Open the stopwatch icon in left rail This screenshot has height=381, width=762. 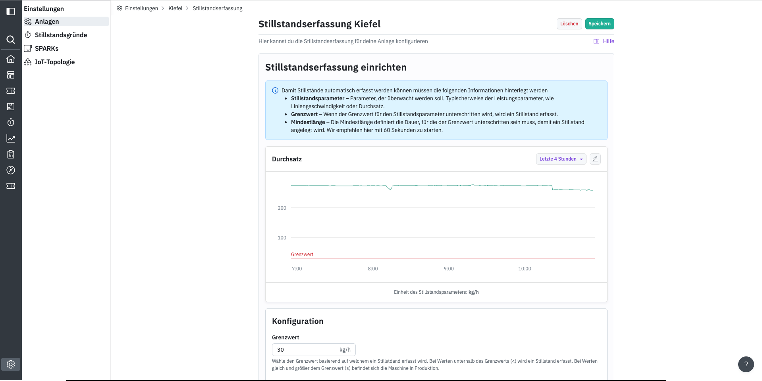(x=11, y=123)
